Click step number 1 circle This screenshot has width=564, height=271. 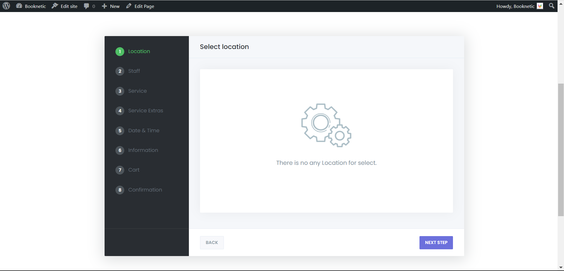120,52
